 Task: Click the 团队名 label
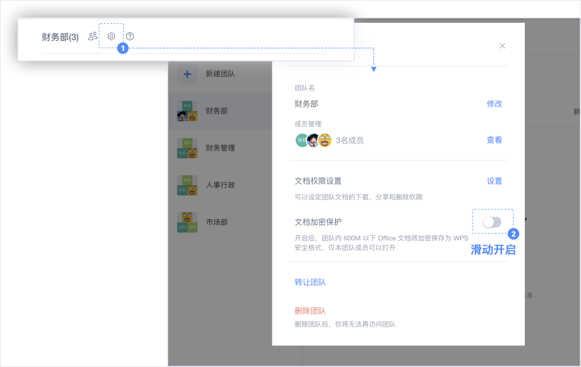pyautogui.click(x=305, y=88)
